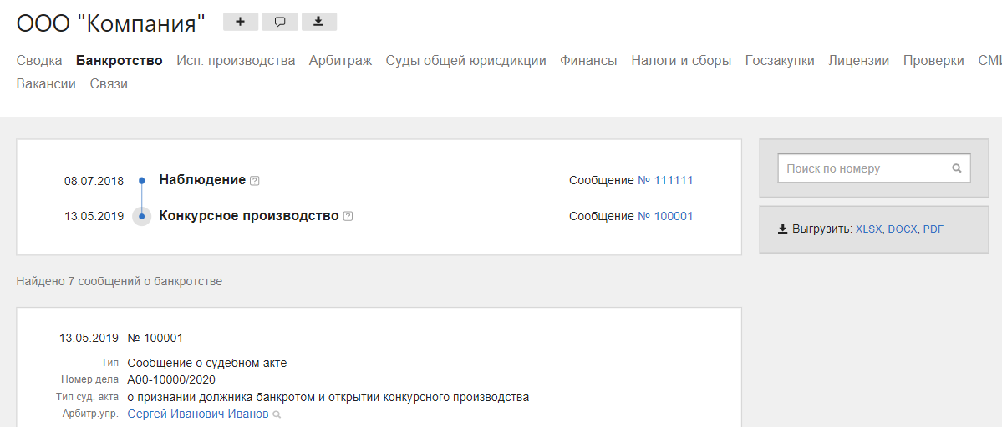1002x427 pixels.
Task: Click search icon beside Сергей Иванович Иванов
Action: pyautogui.click(x=277, y=414)
